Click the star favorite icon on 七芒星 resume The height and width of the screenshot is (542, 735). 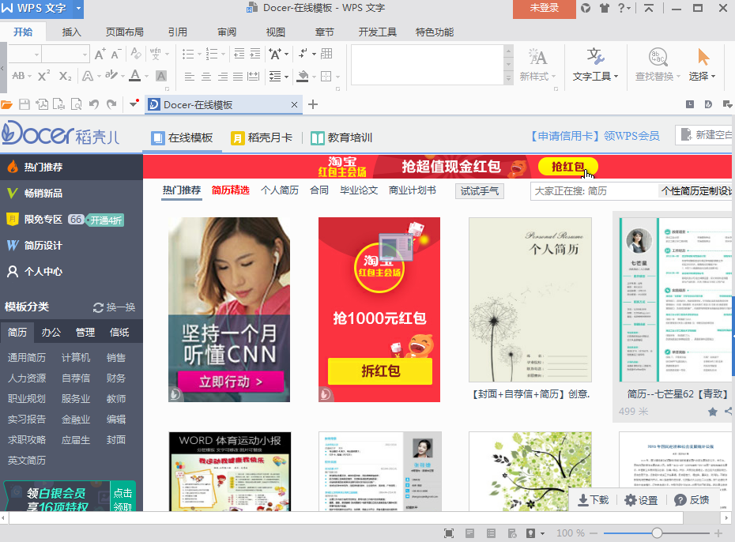(x=712, y=412)
